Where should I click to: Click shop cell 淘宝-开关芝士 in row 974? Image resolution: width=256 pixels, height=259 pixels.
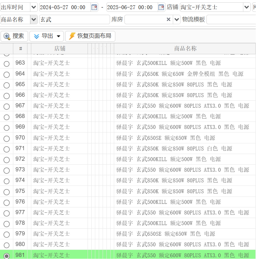51,180
